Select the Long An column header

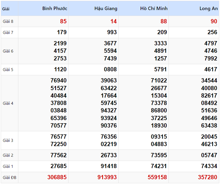[x=209, y=8]
